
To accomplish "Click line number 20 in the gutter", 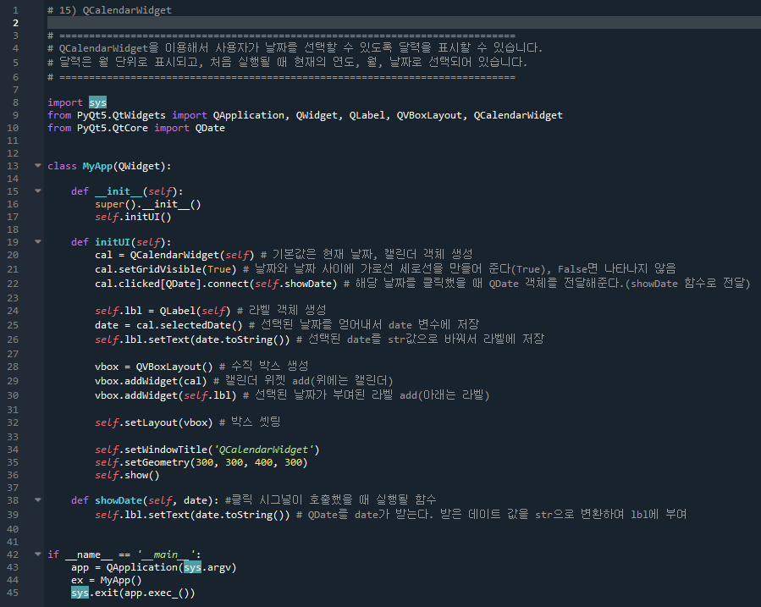I will click(13, 255).
